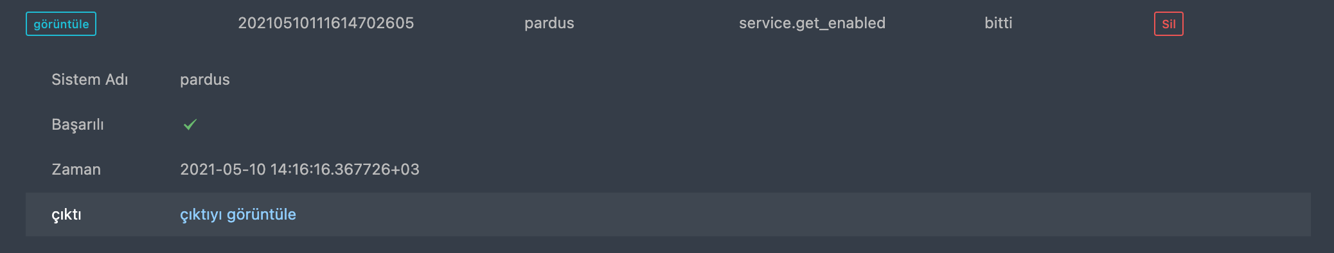This screenshot has height=253, width=1334.
Task: Click the görüntüle button
Action: 61,24
